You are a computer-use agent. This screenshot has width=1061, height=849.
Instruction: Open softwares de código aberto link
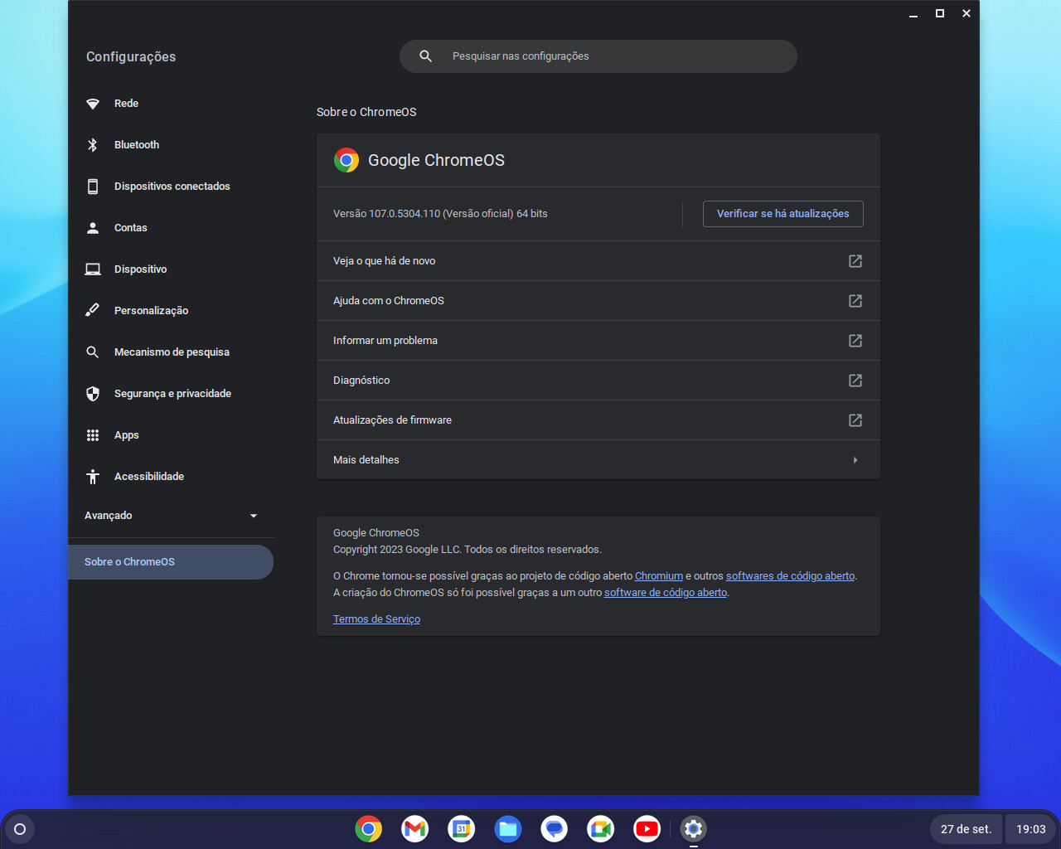tap(790, 576)
